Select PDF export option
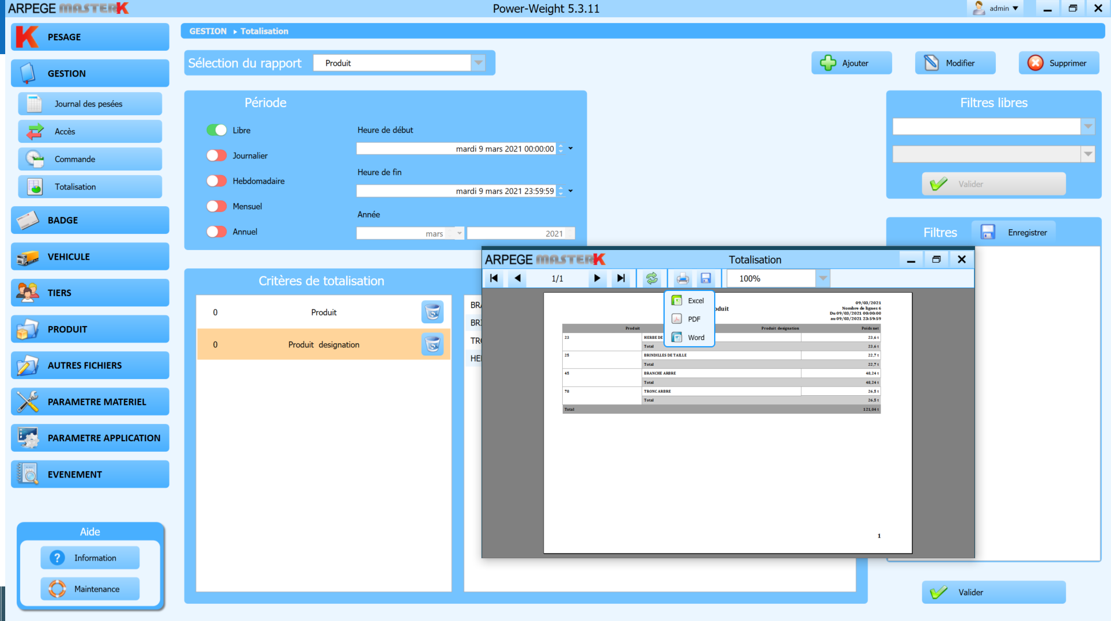 point(693,319)
